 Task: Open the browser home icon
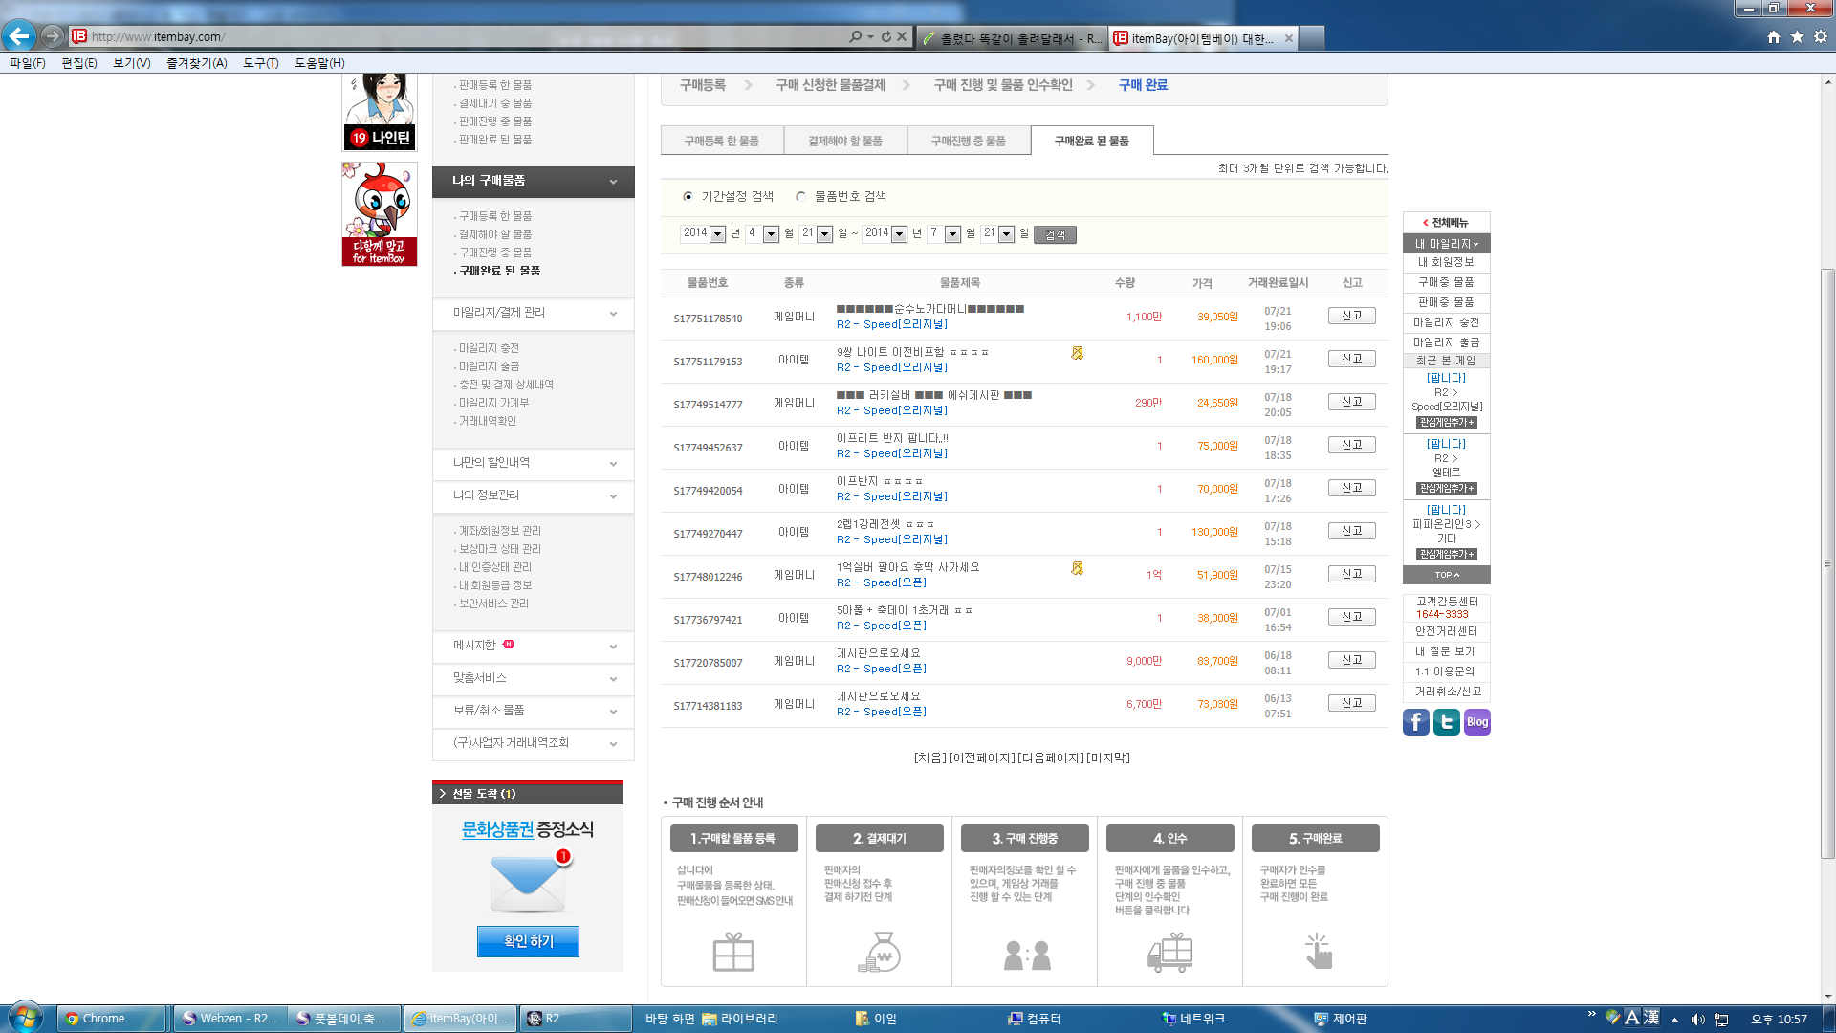[x=1774, y=36]
